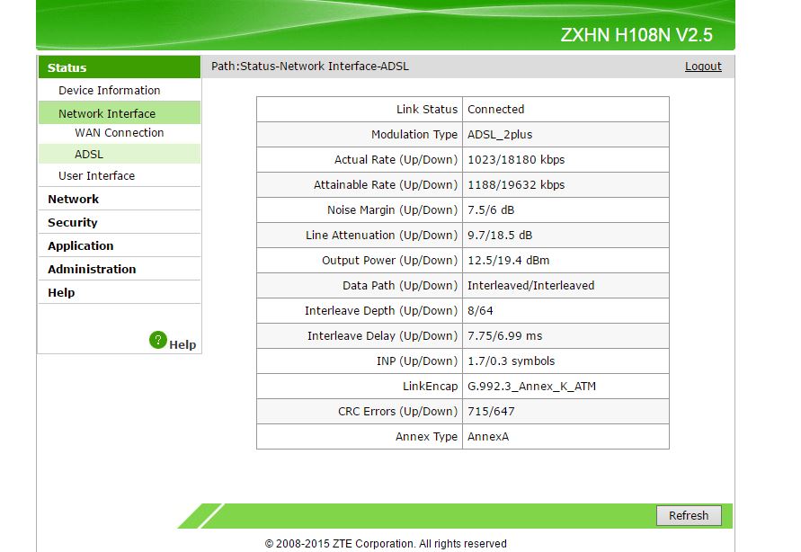Click the Link Status label
The image size is (801, 552).
427,110
